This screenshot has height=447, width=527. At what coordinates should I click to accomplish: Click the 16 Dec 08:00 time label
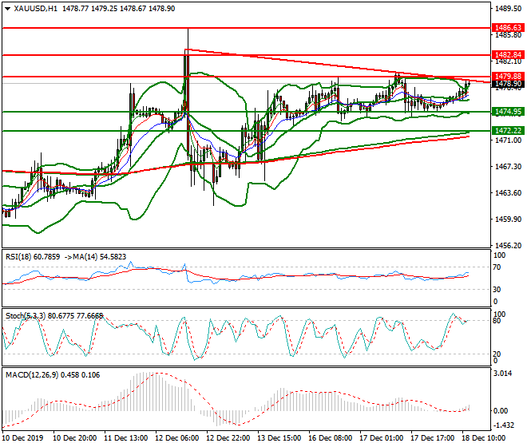click(x=330, y=438)
